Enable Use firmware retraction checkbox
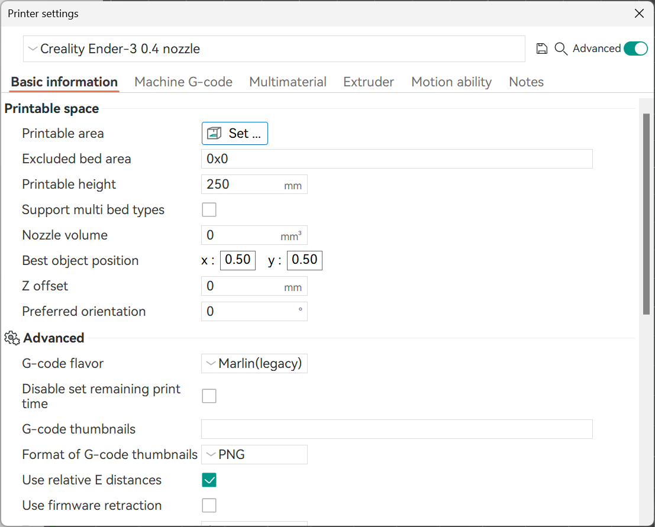The height and width of the screenshot is (527, 655). [x=209, y=505]
